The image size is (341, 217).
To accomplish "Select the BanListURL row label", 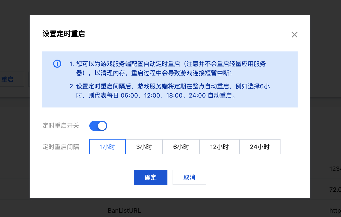I will [x=124, y=211].
